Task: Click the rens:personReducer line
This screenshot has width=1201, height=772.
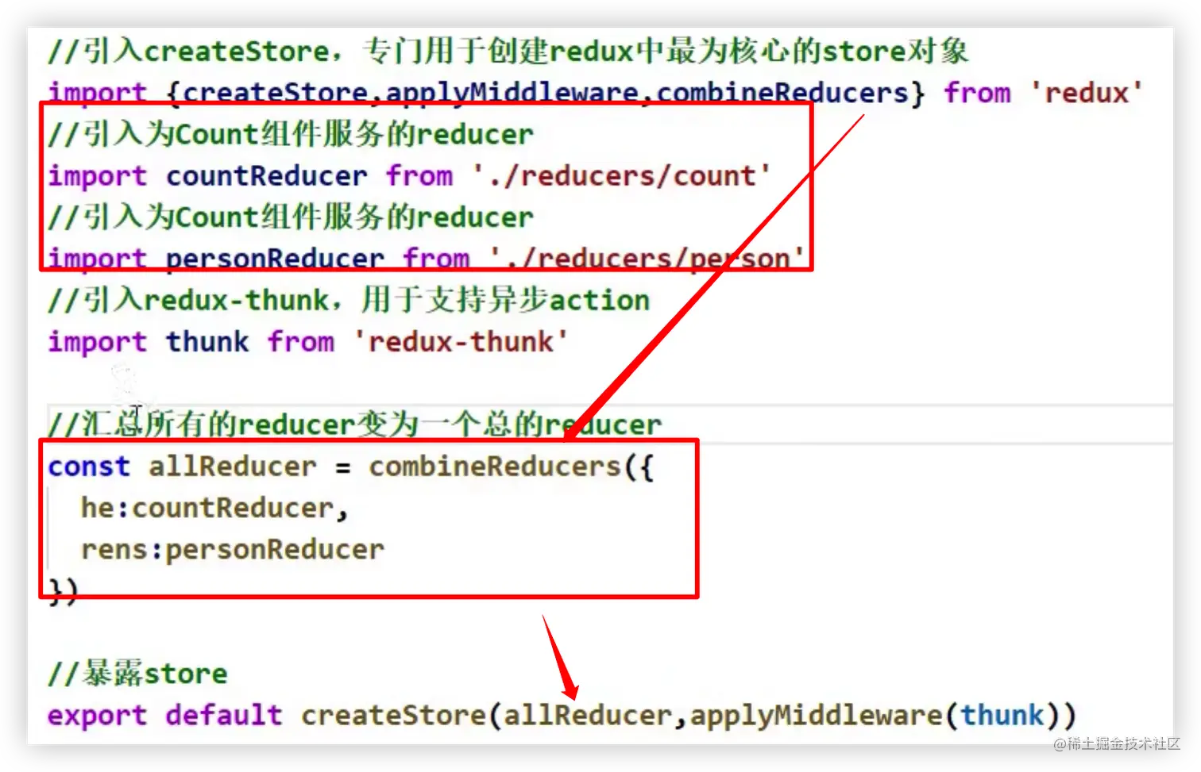Action: click(x=233, y=549)
